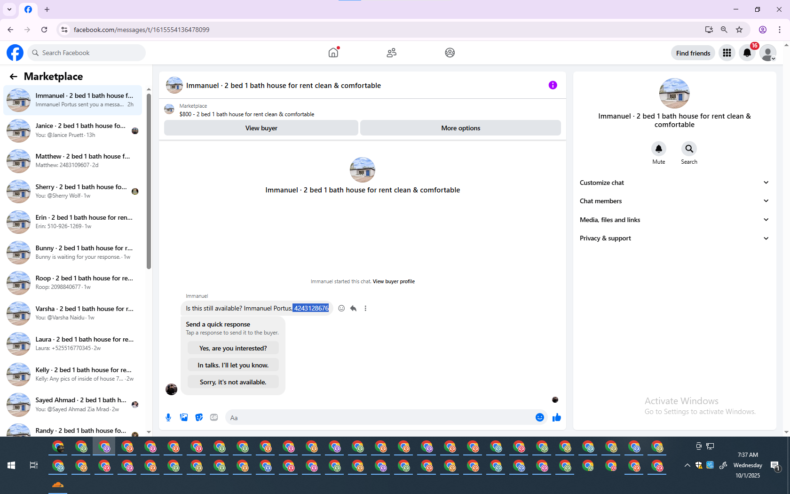
Task: Open Task View on the taskbar
Action: click(x=34, y=465)
